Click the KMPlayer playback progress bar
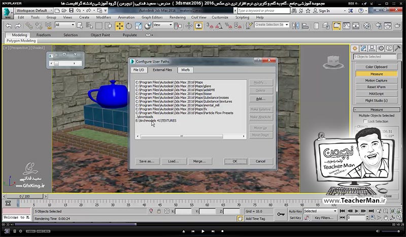Image resolution: width=406 pixels, height=237 pixels. pos(203,224)
